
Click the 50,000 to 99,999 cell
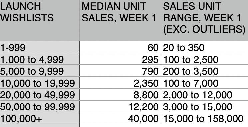click(x=40, y=106)
